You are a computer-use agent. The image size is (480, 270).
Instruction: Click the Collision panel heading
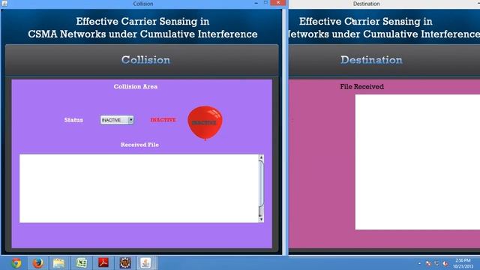click(x=145, y=60)
